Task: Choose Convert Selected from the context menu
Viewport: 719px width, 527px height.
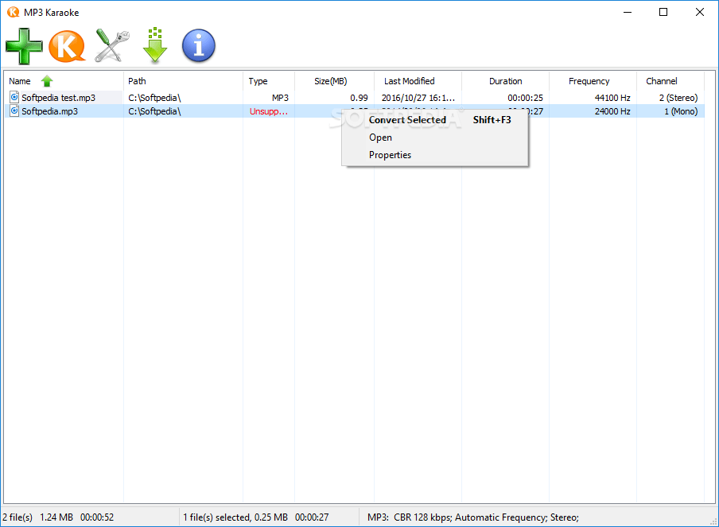Action: pyautogui.click(x=407, y=119)
